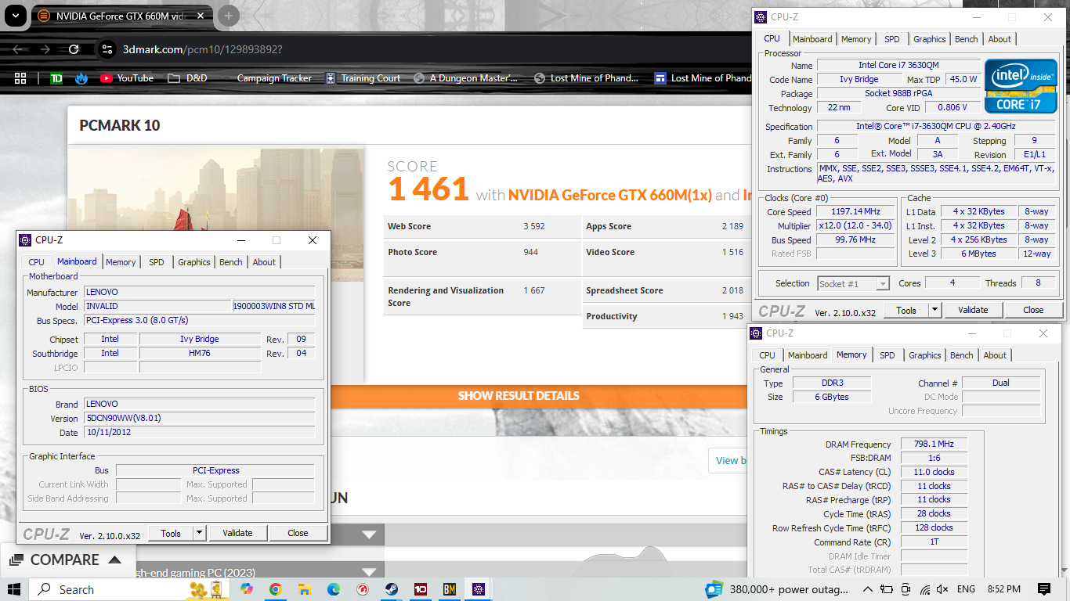
Task: Click Validate in CPU tab CPU-Z window
Action: coord(973,310)
